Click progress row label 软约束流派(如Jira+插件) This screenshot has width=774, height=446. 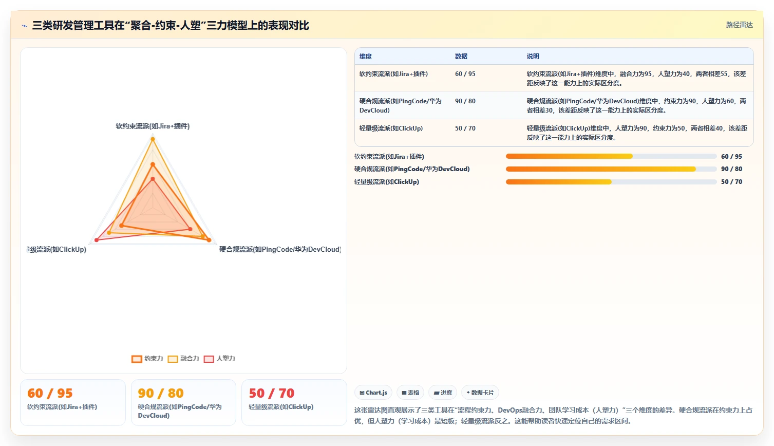389,157
